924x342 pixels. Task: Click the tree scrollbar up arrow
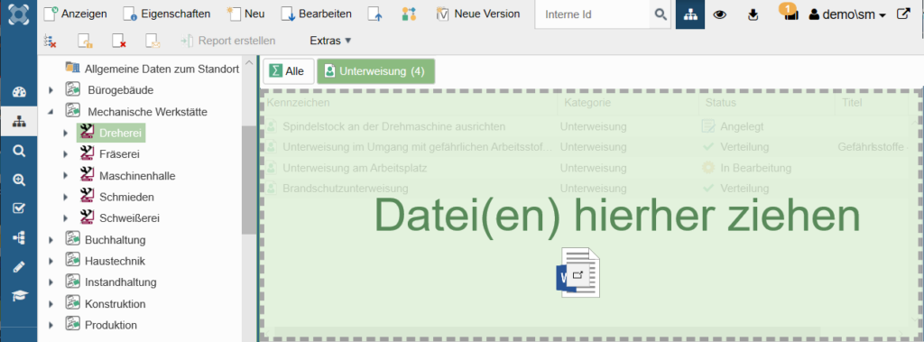click(249, 62)
